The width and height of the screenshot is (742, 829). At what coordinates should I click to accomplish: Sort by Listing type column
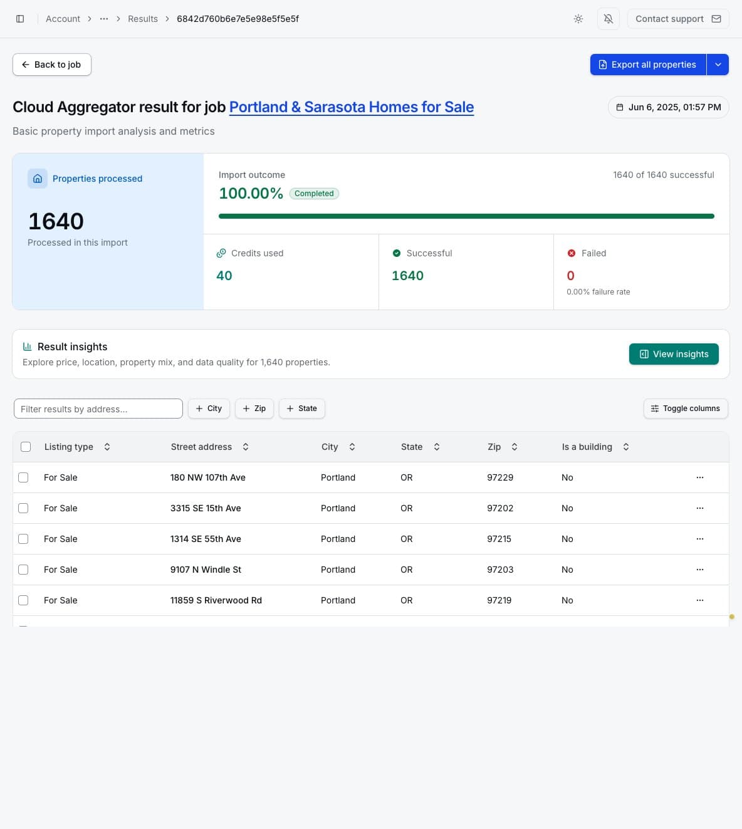(x=78, y=447)
